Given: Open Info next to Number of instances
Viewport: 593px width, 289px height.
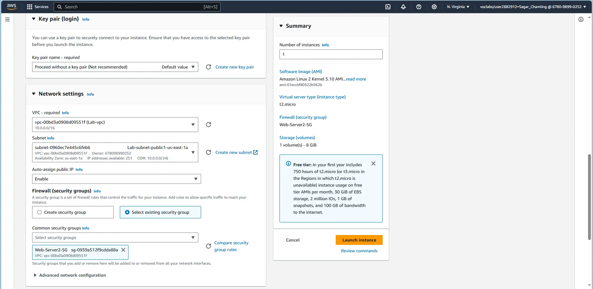Looking at the screenshot, I should [326, 45].
